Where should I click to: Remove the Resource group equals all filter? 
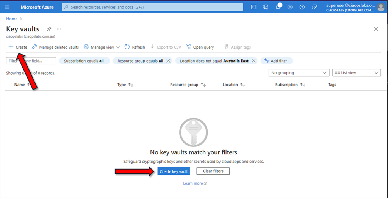(169, 61)
